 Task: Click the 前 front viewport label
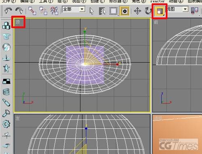tap(156, 22)
